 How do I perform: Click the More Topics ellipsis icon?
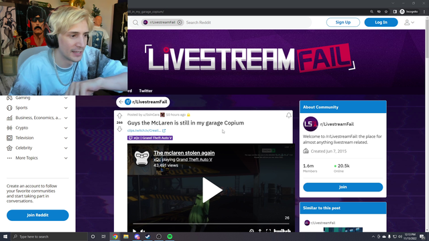tap(9, 158)
